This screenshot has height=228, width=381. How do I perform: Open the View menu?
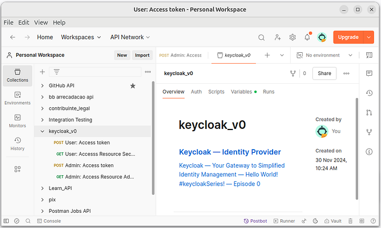pyautogui.click(x=41, y=22)
